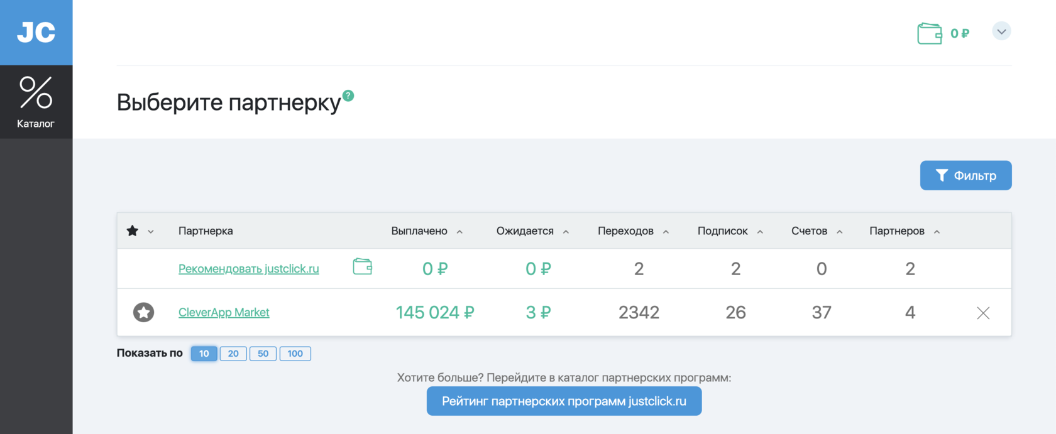1056x434 pixels.
Task: Click the JC logo icon
Action: (36, 32)
